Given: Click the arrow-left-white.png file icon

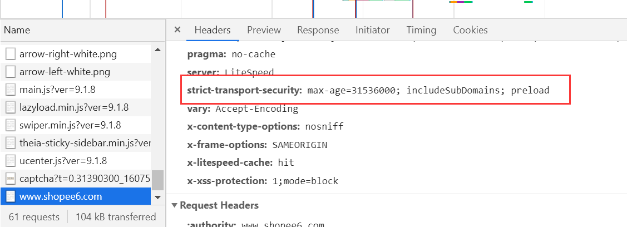Looking at the screenshot, I should click(11, 72).
